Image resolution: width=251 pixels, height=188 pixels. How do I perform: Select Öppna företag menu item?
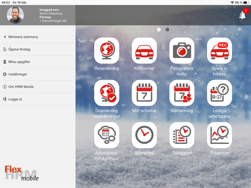point(38,49)
